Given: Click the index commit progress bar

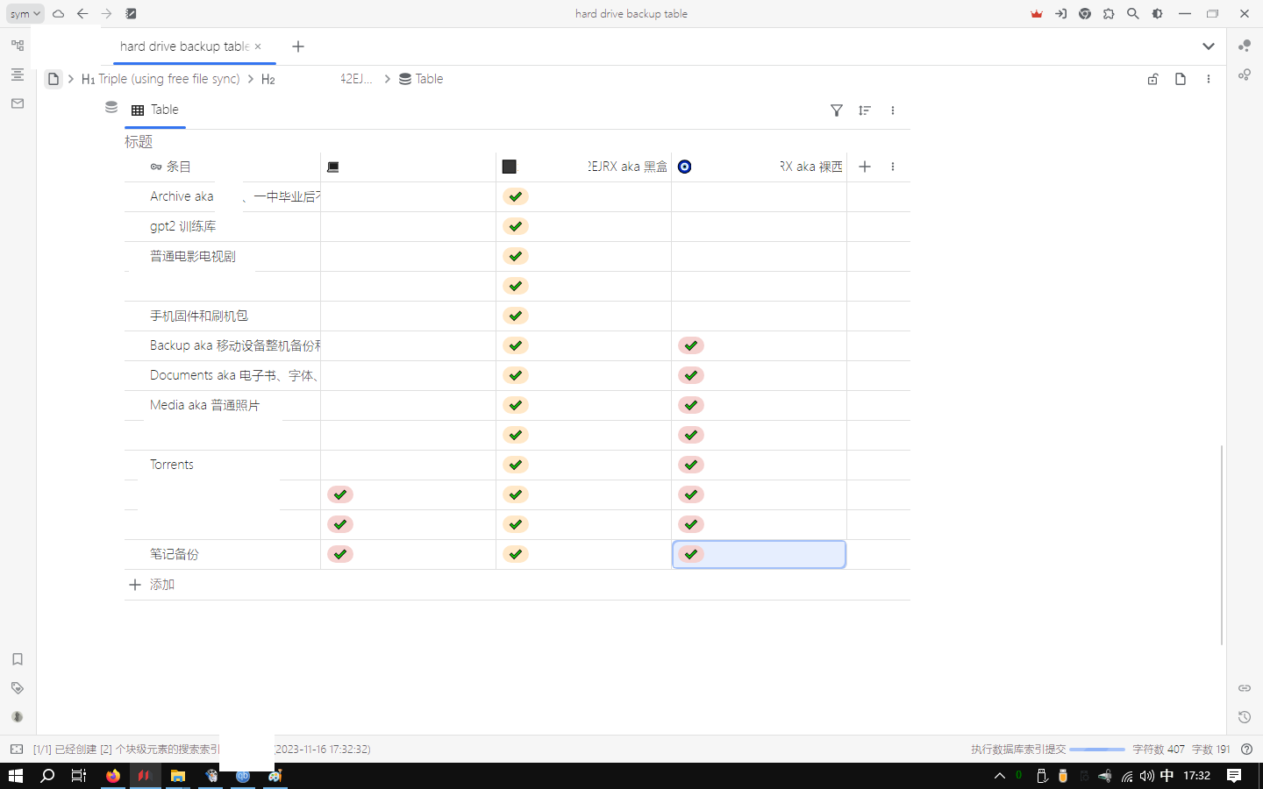Looking at the screenshot, I should pyautogui.click(x=1097, y=750).
